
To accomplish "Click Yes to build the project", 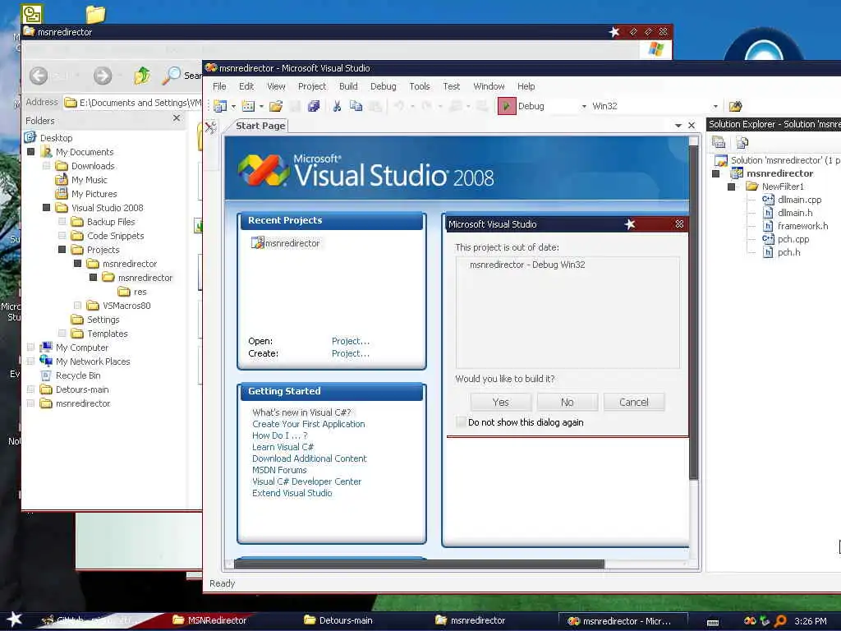I will click(501, 402).
